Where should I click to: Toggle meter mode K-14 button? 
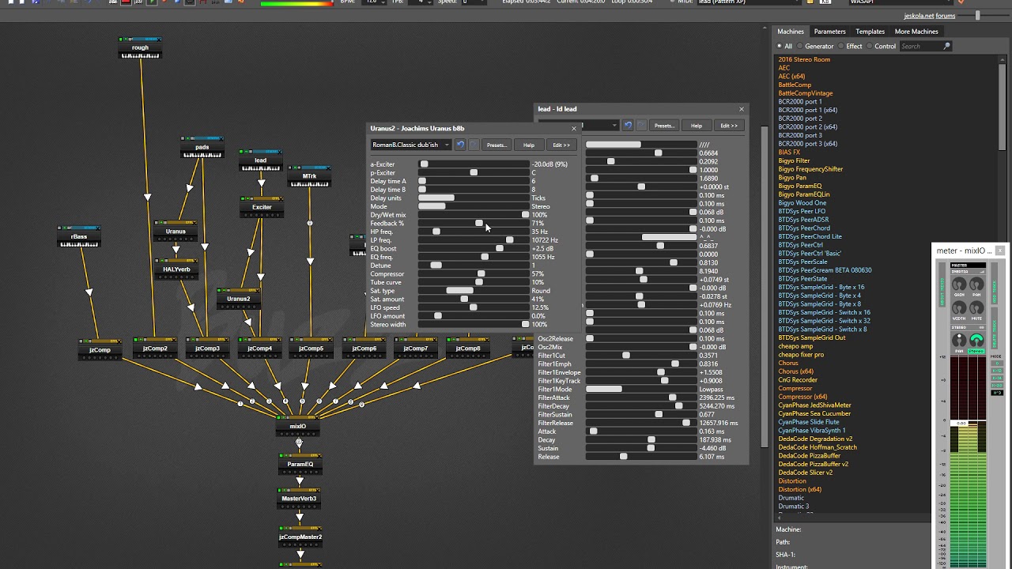[x=996, y=378]
